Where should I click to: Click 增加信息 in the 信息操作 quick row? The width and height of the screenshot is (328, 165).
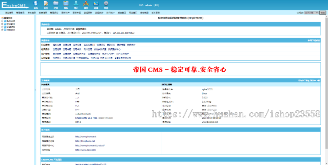[x=57, y=45]
